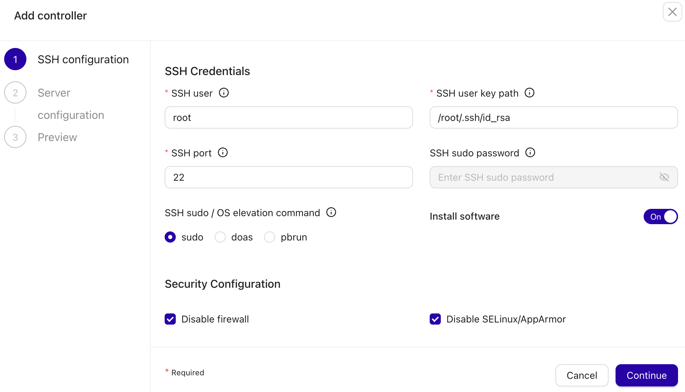Open elevation command info tooltip

pos(331,212)
